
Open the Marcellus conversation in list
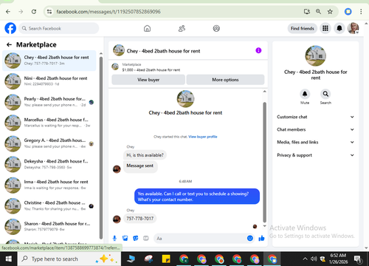[49, 123]
